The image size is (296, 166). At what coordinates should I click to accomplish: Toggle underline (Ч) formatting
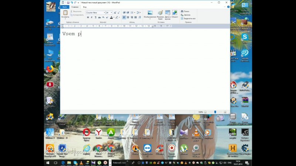pyautogui.click(x=96, y=17)
